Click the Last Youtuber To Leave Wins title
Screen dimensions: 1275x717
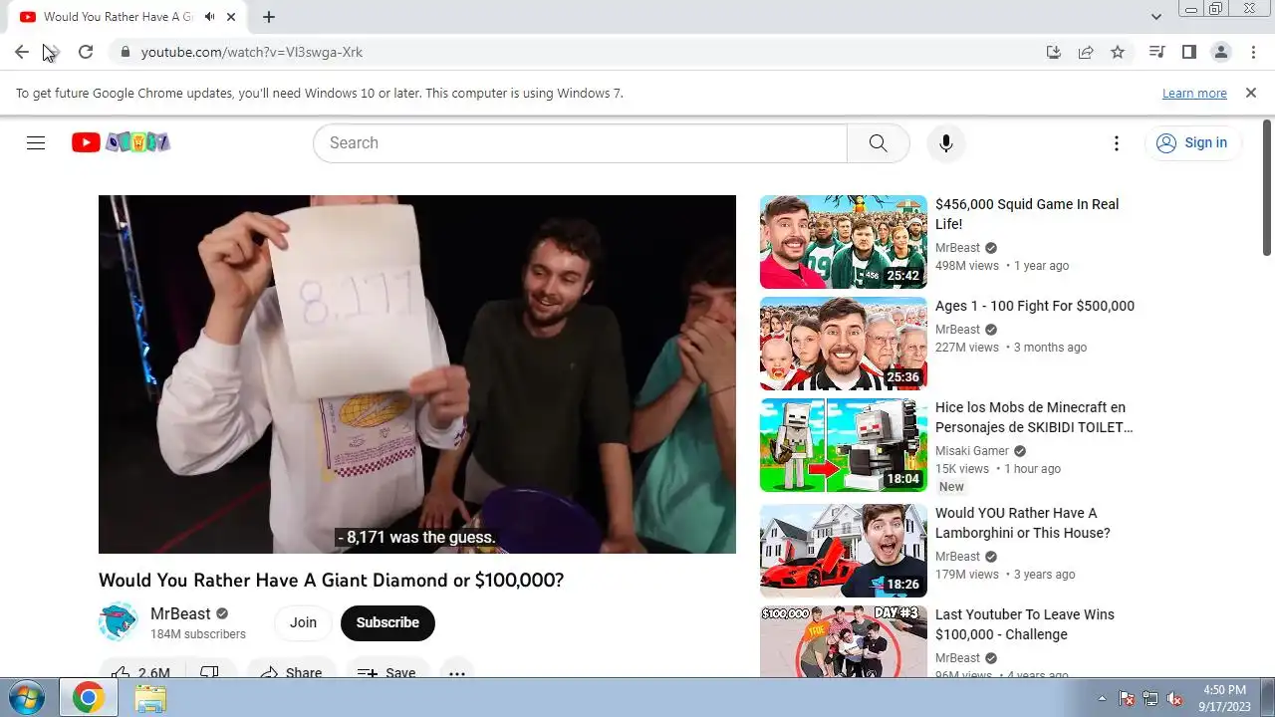[1025, 624]
